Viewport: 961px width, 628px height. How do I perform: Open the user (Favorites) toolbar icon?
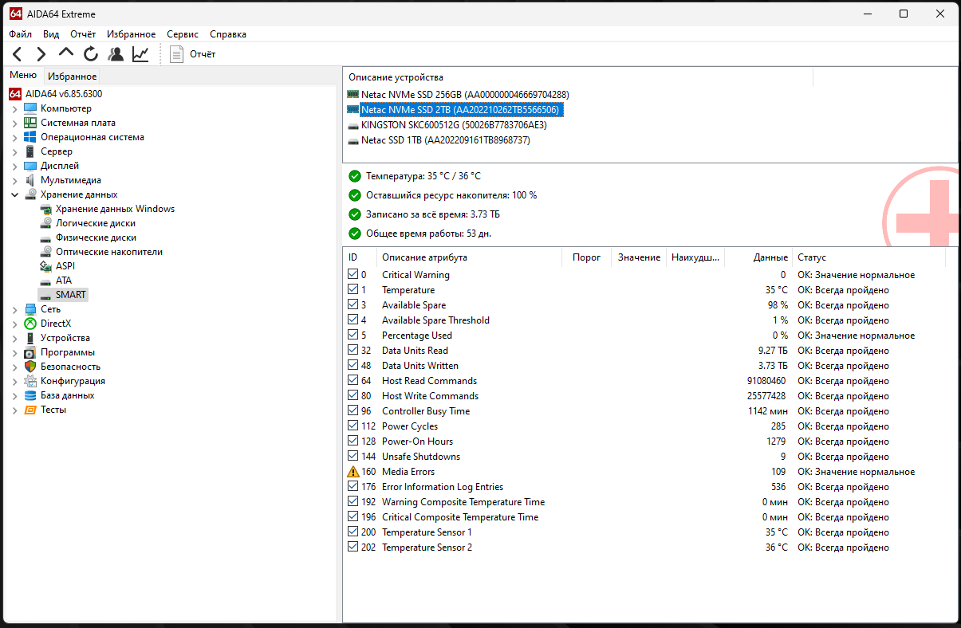[116, 54]
